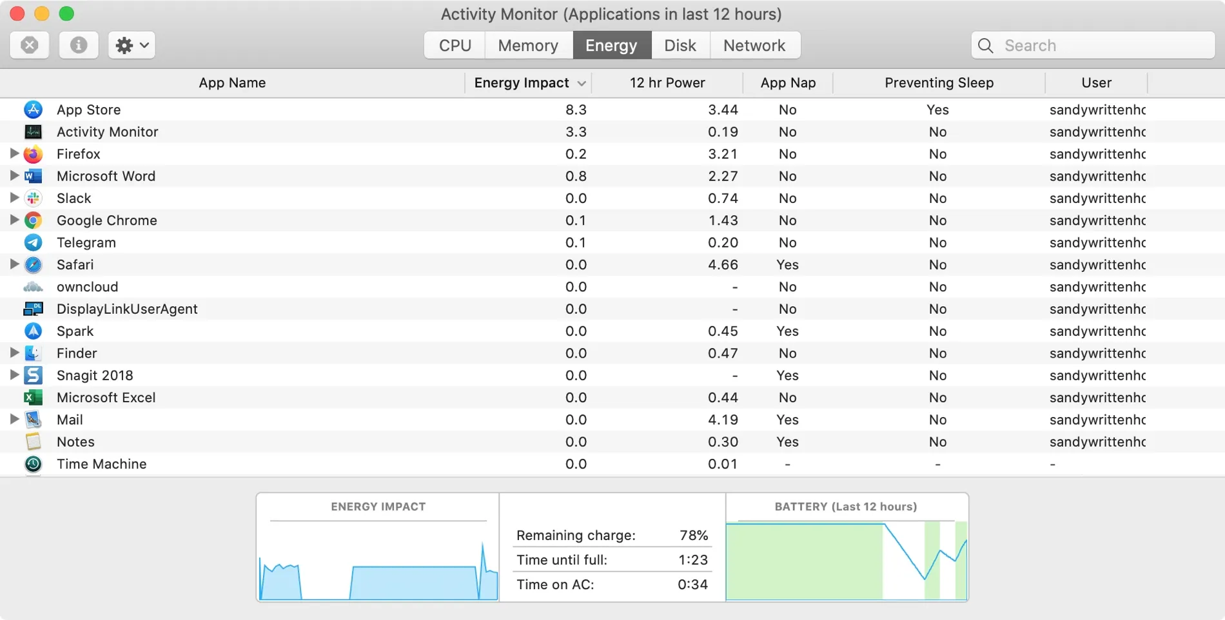Click the gear settings icon
1225x620 pixels.
pos(124,45)
